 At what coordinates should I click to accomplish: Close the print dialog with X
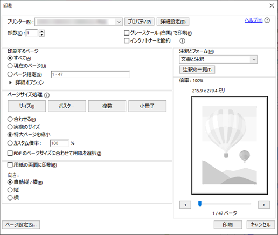click(272, 6)
